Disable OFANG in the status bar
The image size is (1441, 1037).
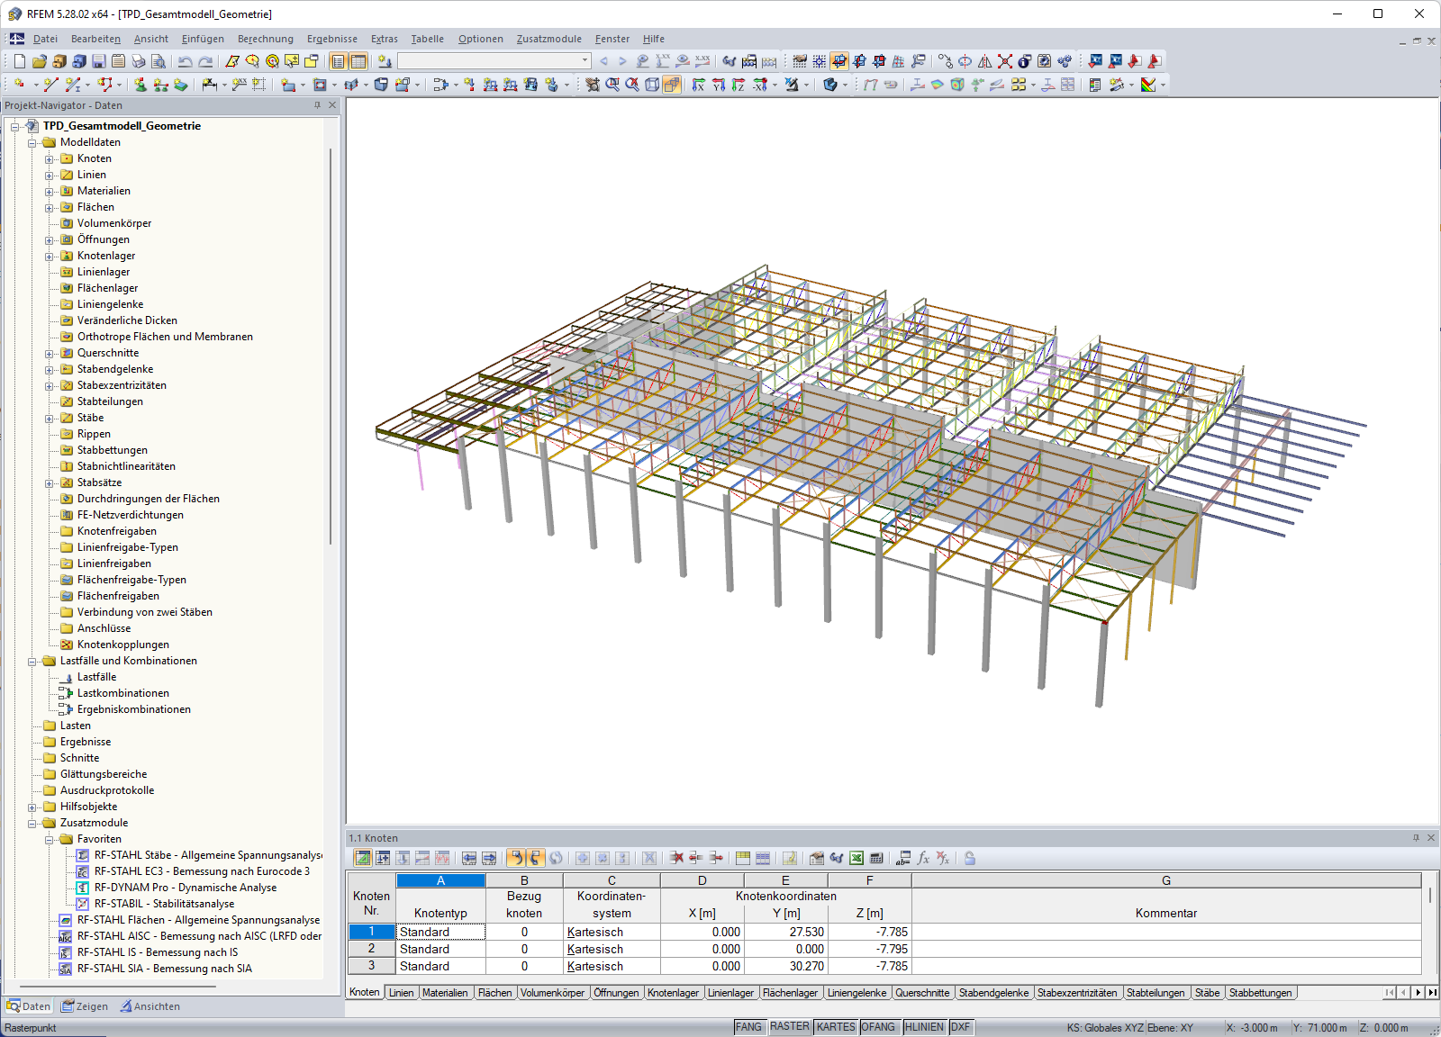(880, 1026)
